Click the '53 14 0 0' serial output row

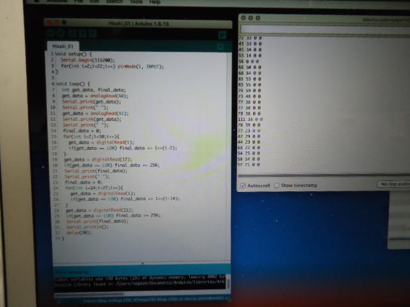click(250, 56)
